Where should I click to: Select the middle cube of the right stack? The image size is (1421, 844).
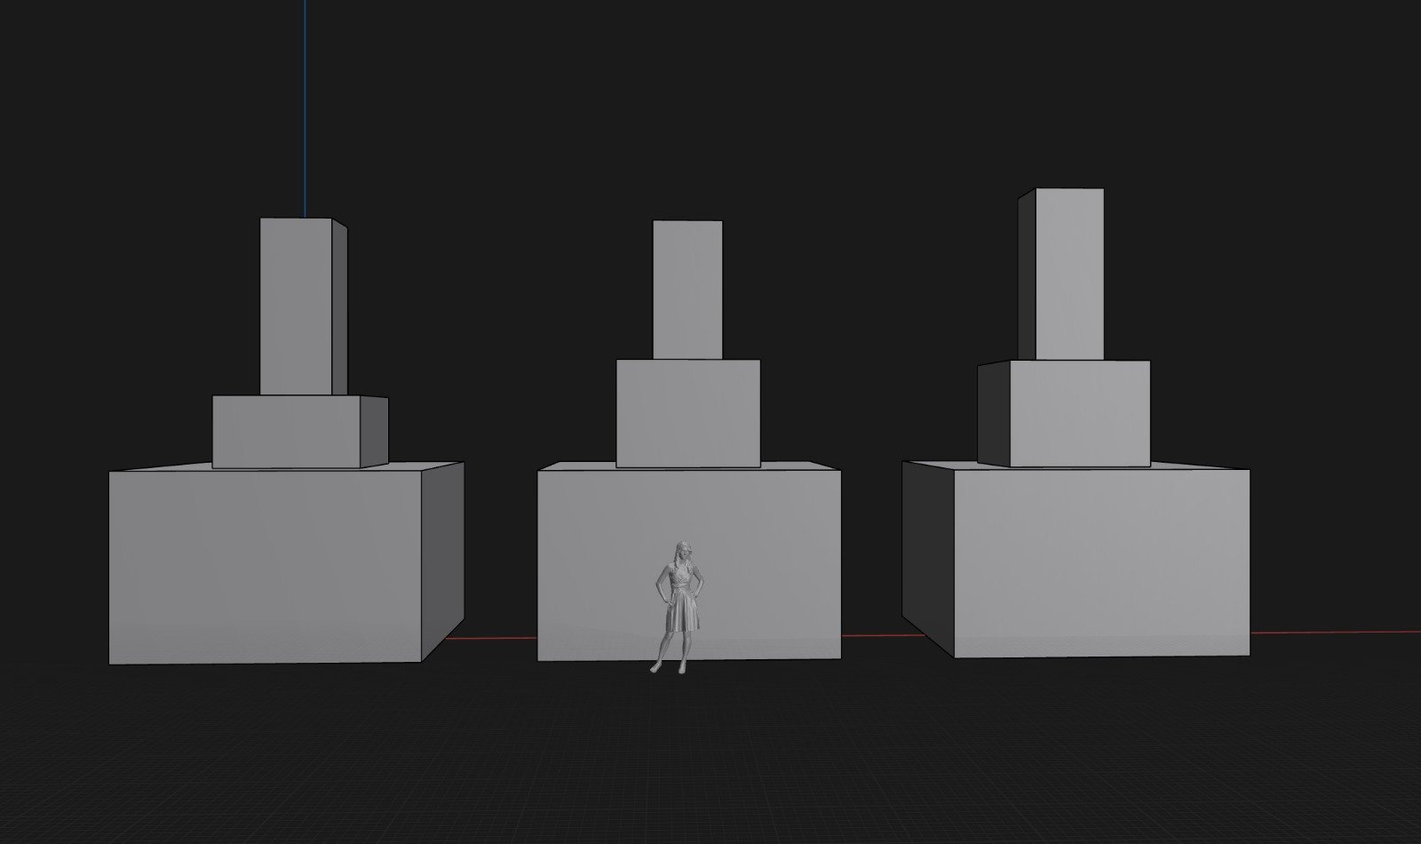click(1064, 413)
